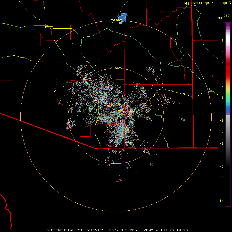Image resolution: width=232 pixels, height=232 pixels.
Task: Click the -6 value on color scale
Action: [221, 178]
